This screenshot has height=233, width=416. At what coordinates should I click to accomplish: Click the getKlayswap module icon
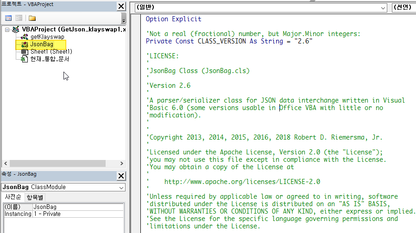tap(25, 37)
